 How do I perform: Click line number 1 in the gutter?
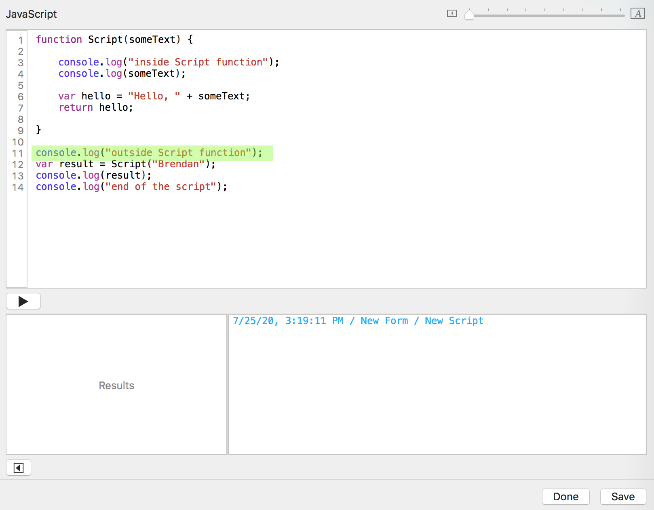[20, 40]
